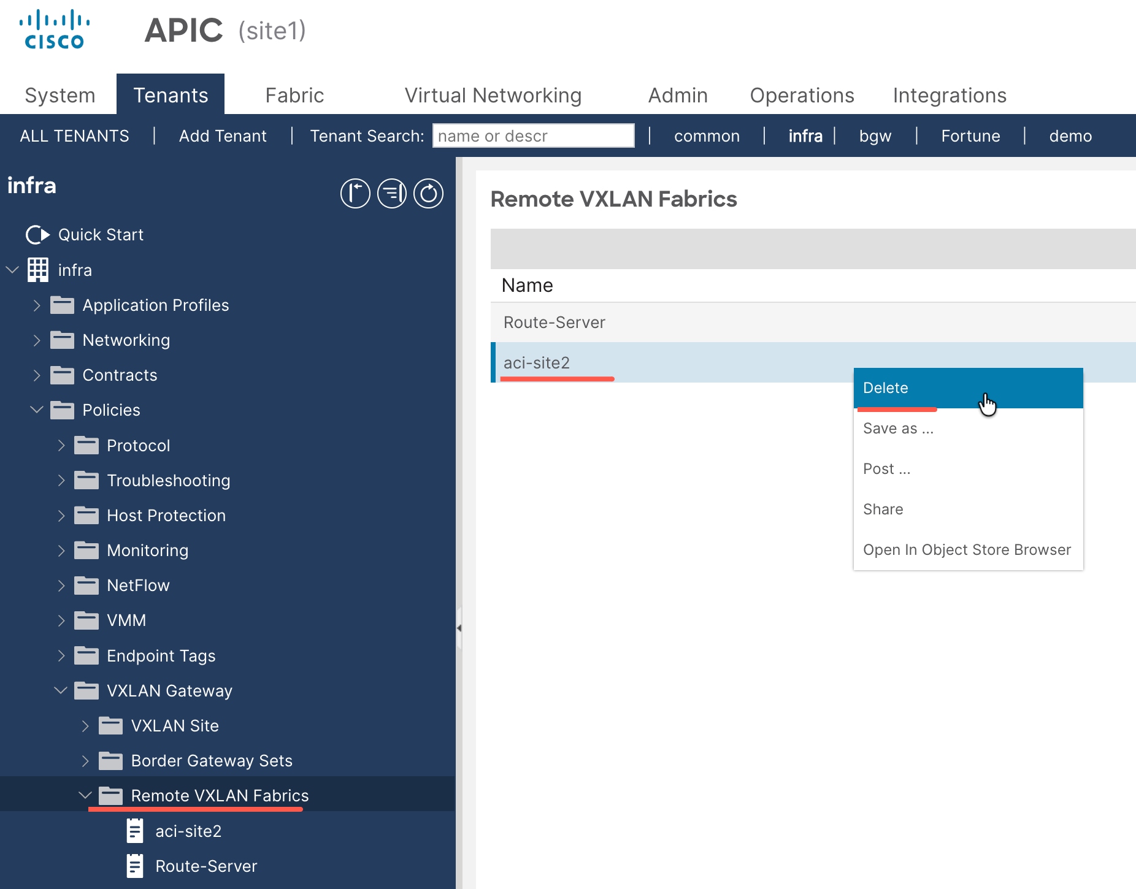This screenshot has height=889, width=1136.
Task: Click the Protocol folder icon
Action: coord(86,445)
